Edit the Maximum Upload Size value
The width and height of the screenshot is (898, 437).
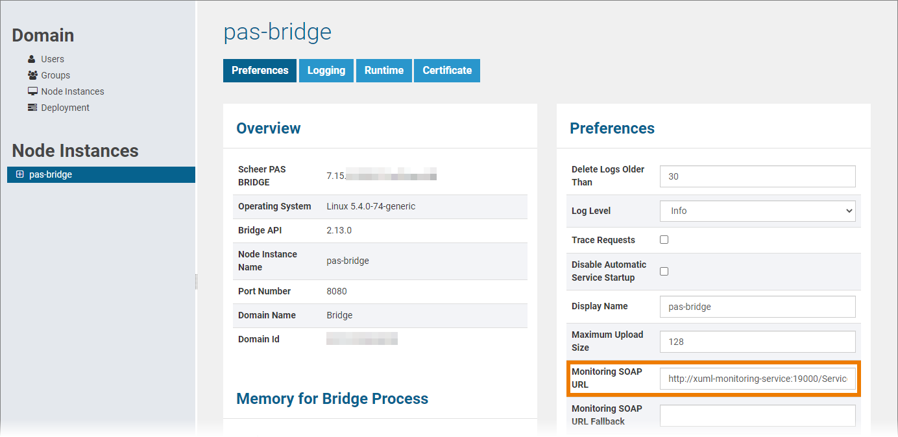(x=757, y=342)
